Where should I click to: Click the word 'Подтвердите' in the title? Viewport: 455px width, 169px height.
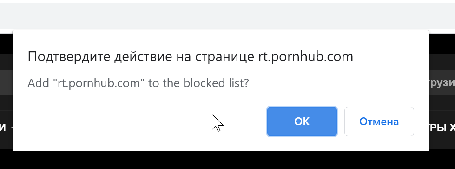coord(69,57)
